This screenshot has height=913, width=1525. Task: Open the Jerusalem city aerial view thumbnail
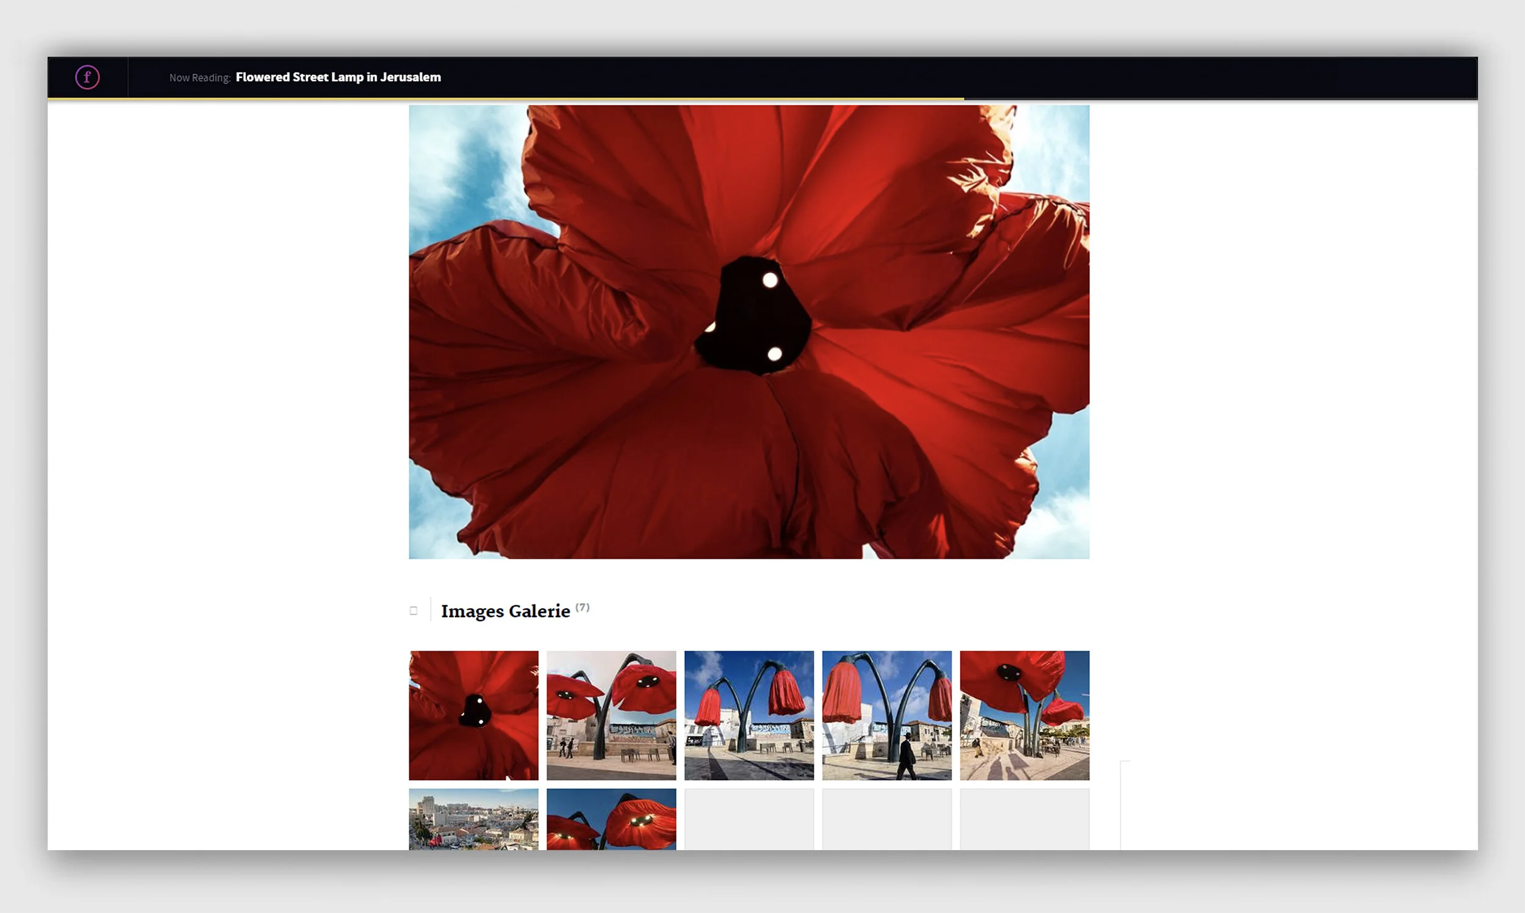[x=473, y=818]
